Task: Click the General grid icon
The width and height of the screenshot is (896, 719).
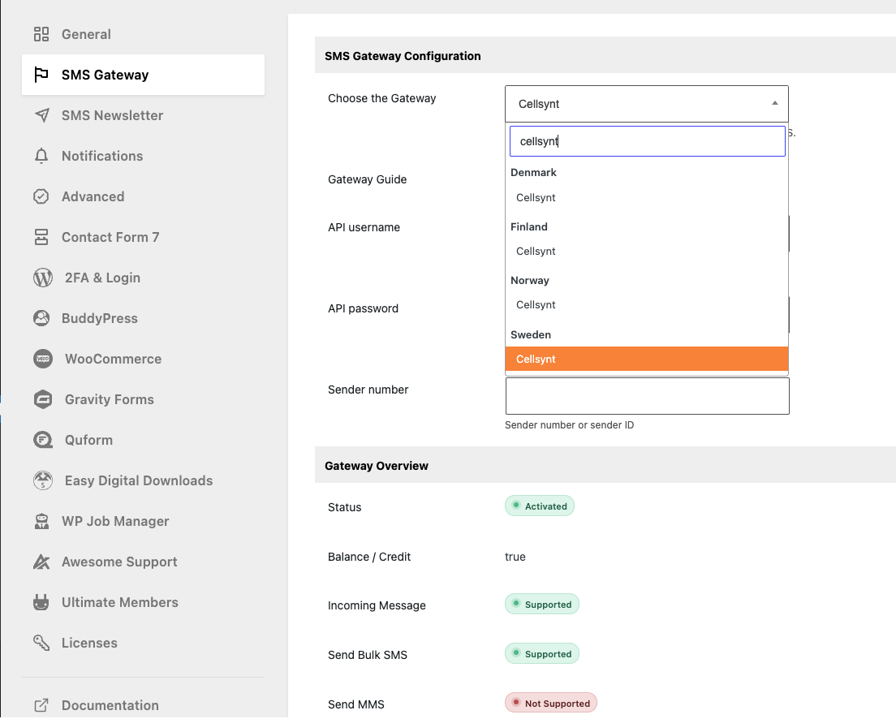Action: pos(41,34)
